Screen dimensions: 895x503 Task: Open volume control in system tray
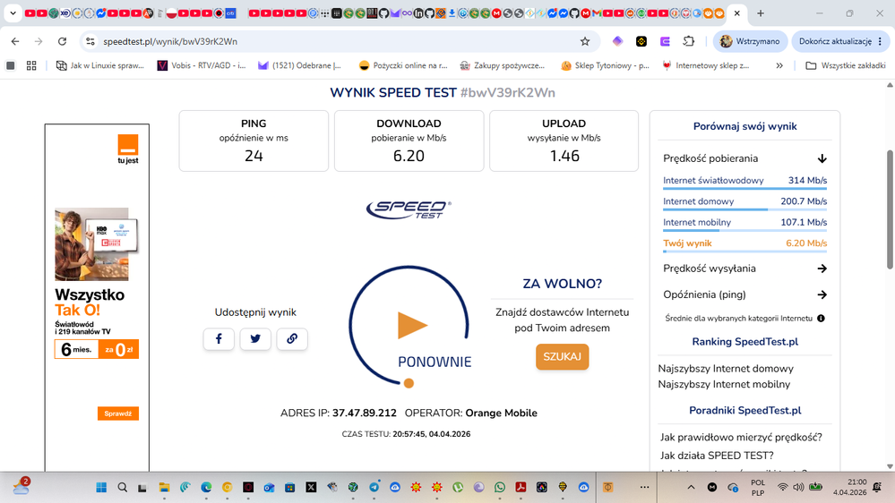pos(798,487)
